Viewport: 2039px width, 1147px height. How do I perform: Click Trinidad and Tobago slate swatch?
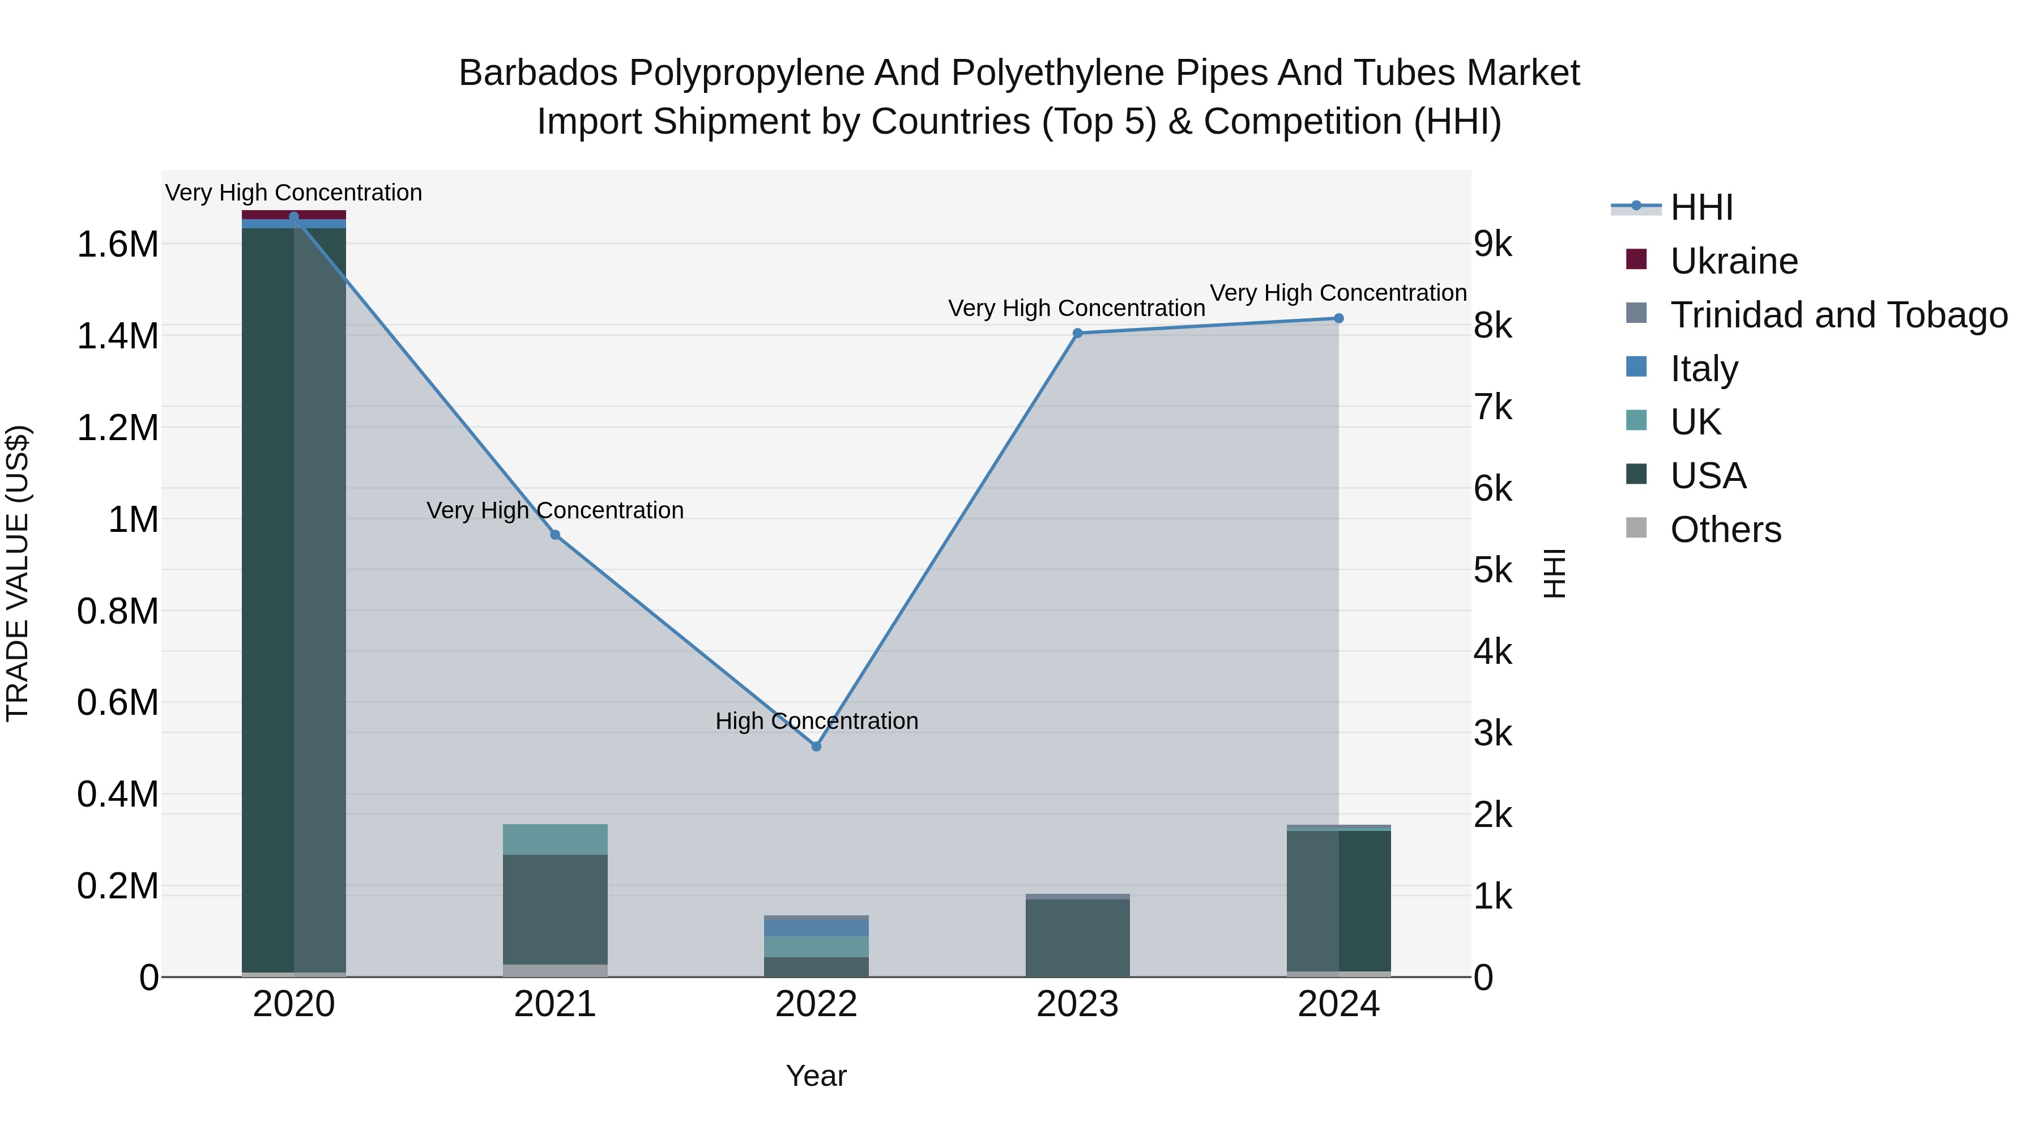tap(1636, 313)
